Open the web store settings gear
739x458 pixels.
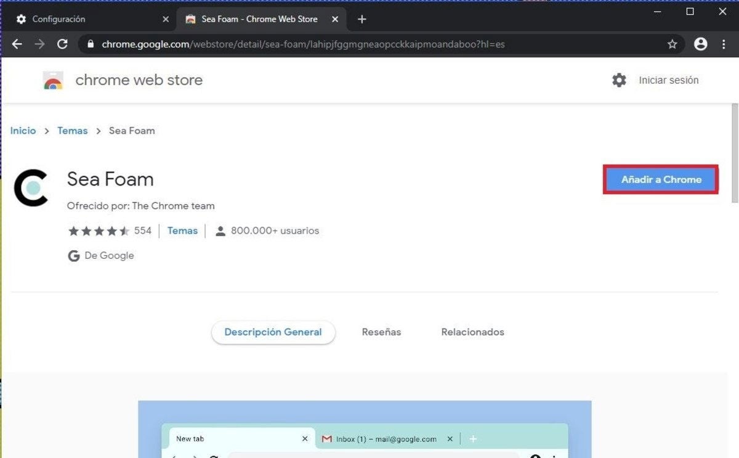(x=619, y=80)
